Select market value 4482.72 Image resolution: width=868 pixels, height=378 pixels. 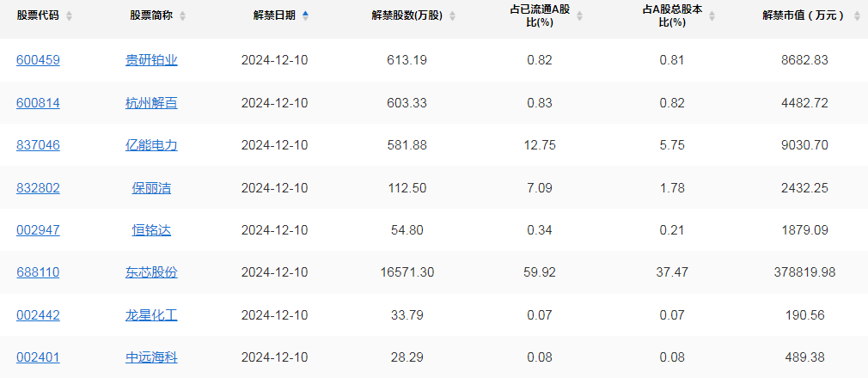point(804,103)
